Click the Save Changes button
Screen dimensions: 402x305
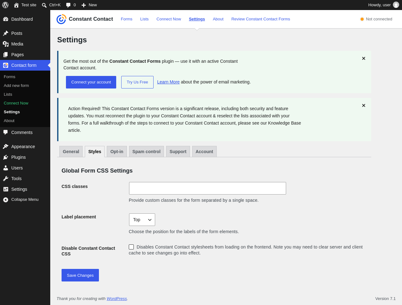coord(80,275)
